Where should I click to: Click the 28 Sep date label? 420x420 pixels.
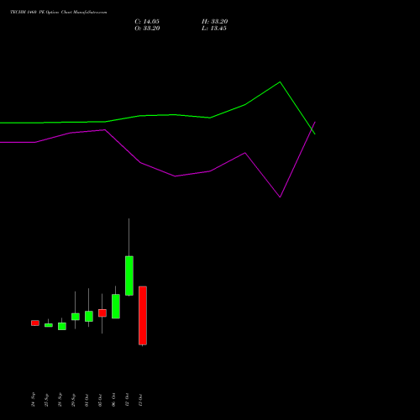(60, 400)
